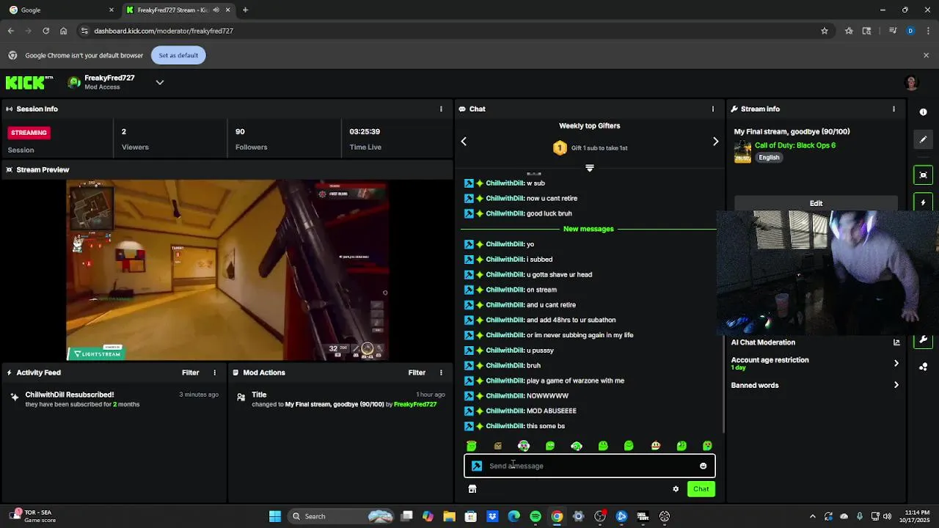The width and height of the screenshot is (939, 528).
Task: Click the moderator hammer badge in message box
Action: click(477, 466)
